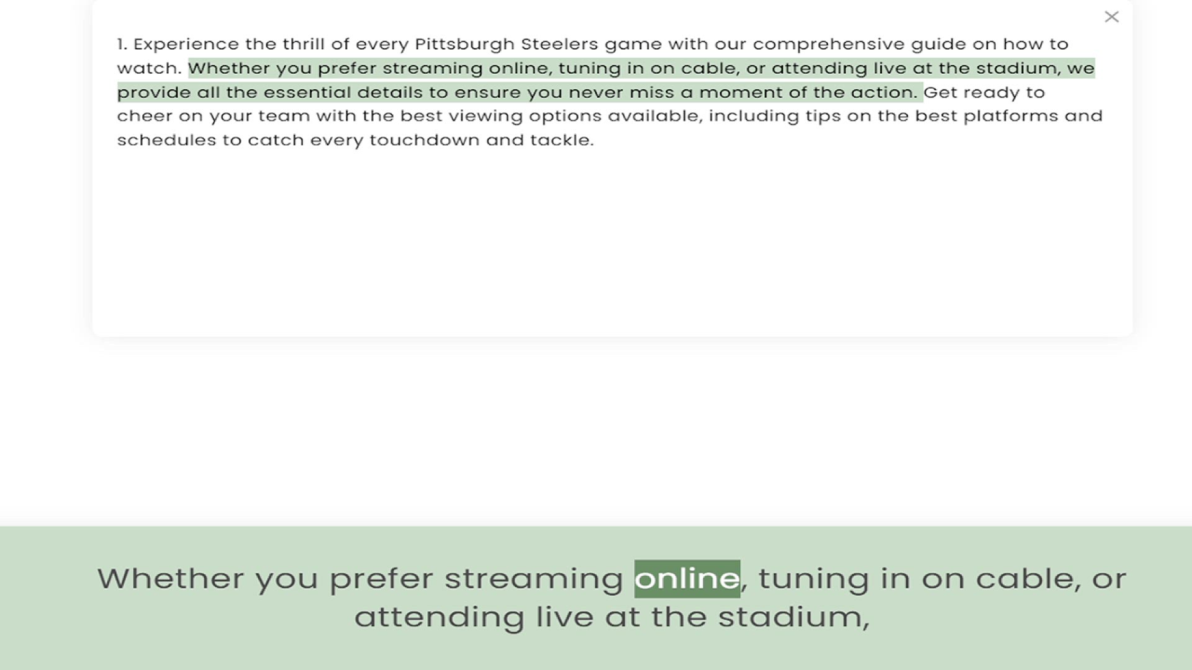Click the word "platforms" in the paragraph
This screenshot has width=1192, height=670.
point(1011,116)
